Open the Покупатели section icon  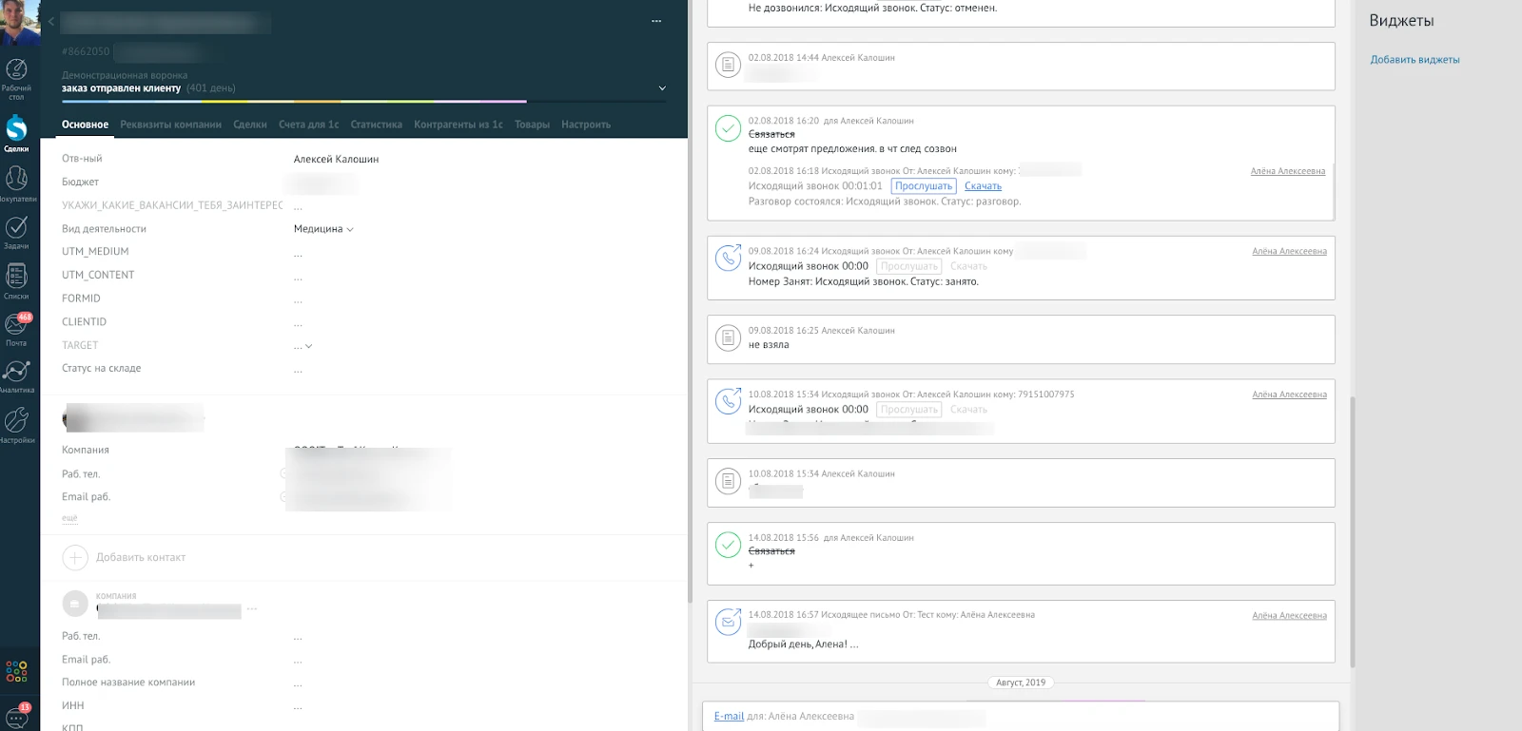pyautogui.click(x=16, y=179)
